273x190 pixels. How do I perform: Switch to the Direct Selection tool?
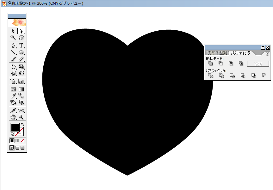point(22,30)
